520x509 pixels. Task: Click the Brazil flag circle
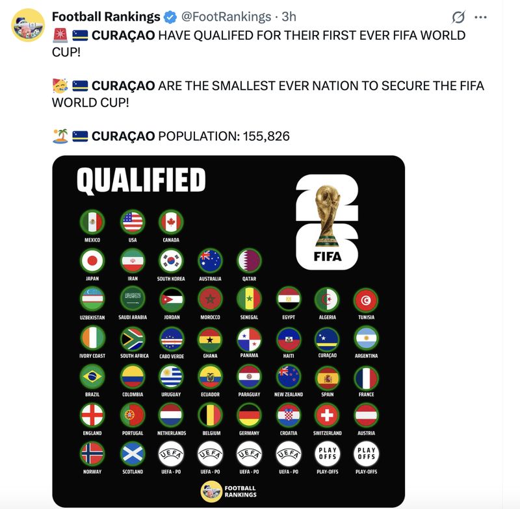tap(92, 377)
